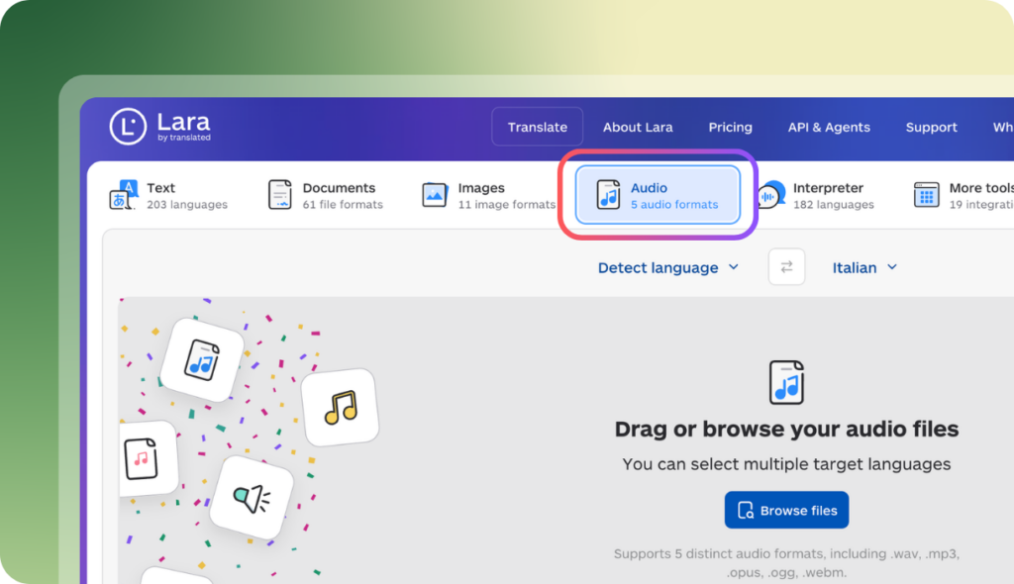The image size is (1014, 584).
Task: Select the Audio mode music file icon
Action: (x=608, y=195)
